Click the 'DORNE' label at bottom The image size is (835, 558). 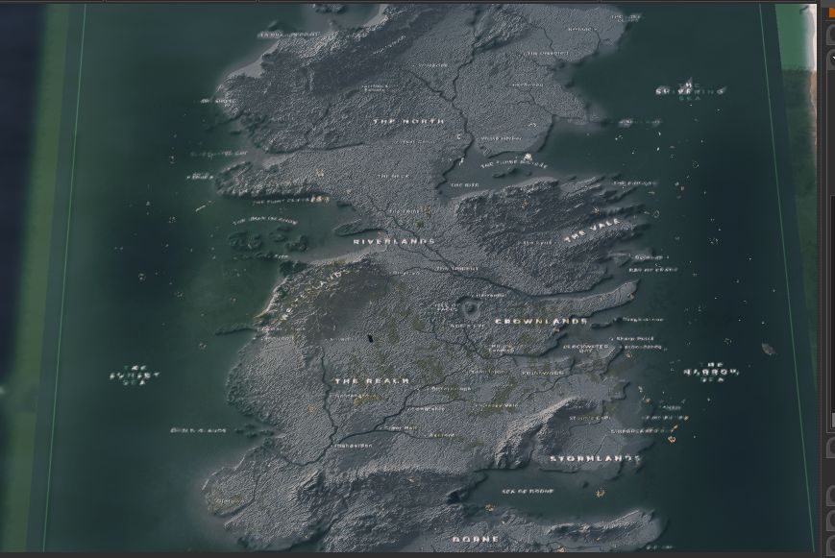pyautogui.click(x=476, y=539)
